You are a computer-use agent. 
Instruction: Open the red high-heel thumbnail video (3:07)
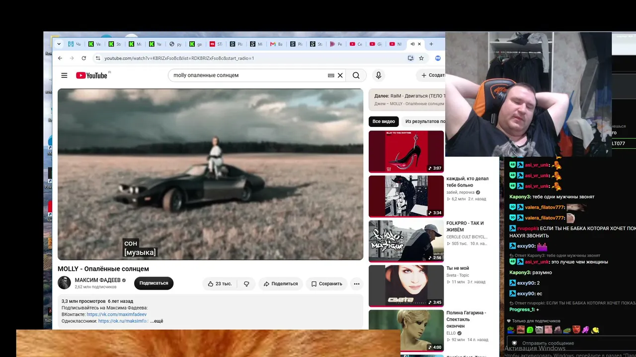point(406,152)
